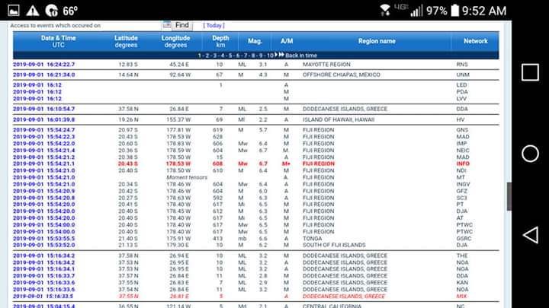
Task: Click the MAYOTTE REGION cell
Action: (x=326, y=65)
